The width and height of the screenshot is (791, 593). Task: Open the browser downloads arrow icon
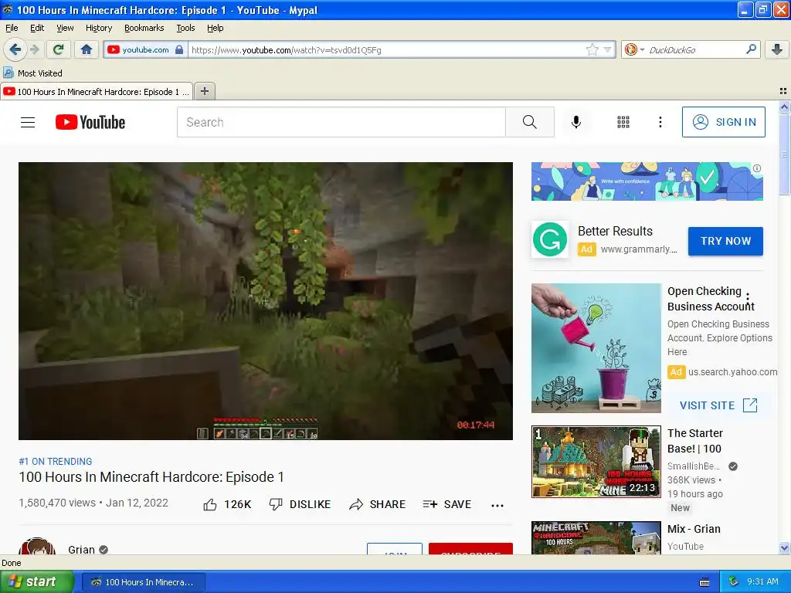coord(777,49)
